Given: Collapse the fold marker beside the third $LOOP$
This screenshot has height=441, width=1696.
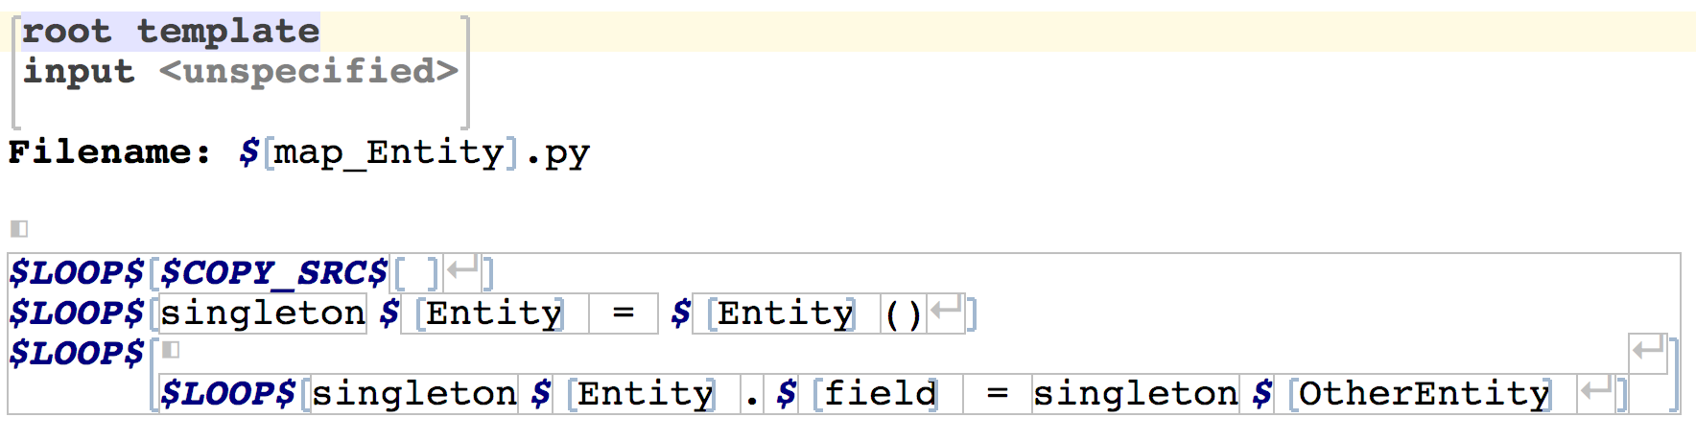Looking at the screenshot, I should [171, 350].
